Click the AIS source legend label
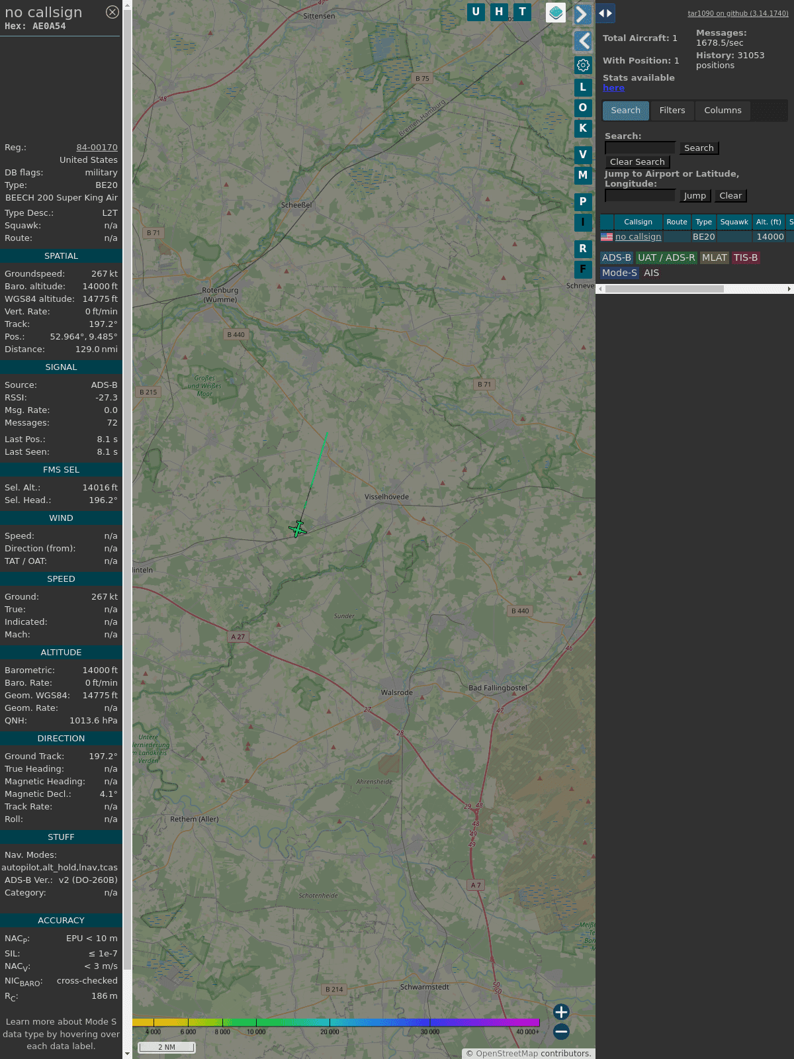The height and width of the screenshot is (1059, 794). 652,273
